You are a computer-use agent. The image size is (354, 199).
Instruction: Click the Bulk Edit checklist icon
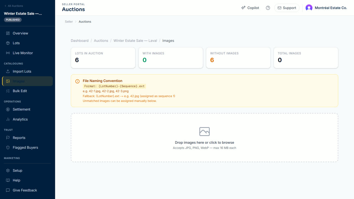tap(8, 91)
